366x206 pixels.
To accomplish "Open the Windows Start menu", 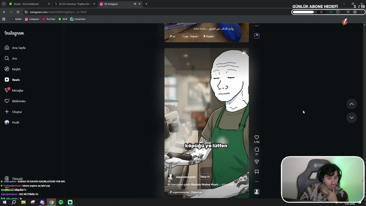I will [4, 202].
